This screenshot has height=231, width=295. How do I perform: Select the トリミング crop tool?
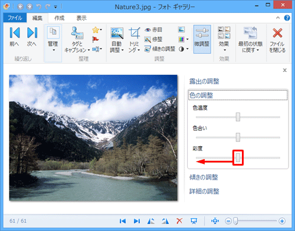pos(134,32)
